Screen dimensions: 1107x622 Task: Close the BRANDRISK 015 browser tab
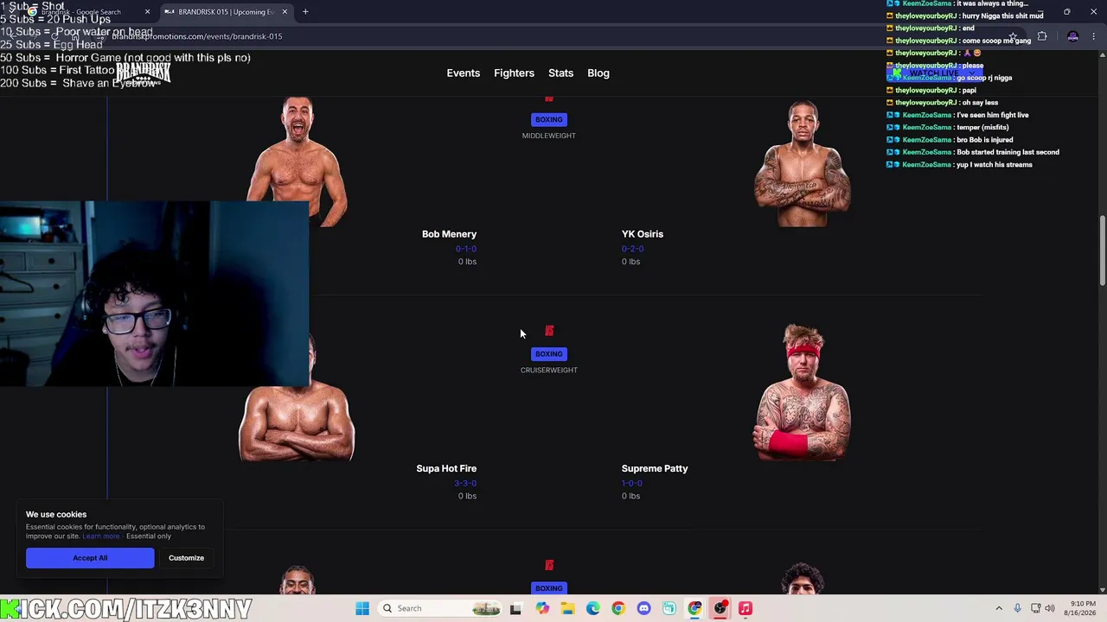285,12
